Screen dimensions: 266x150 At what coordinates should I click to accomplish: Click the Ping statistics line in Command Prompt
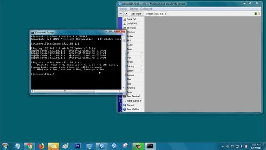56,62
